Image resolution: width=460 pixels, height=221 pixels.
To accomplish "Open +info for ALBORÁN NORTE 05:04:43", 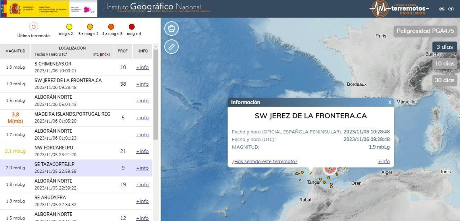I will [142, 101].
